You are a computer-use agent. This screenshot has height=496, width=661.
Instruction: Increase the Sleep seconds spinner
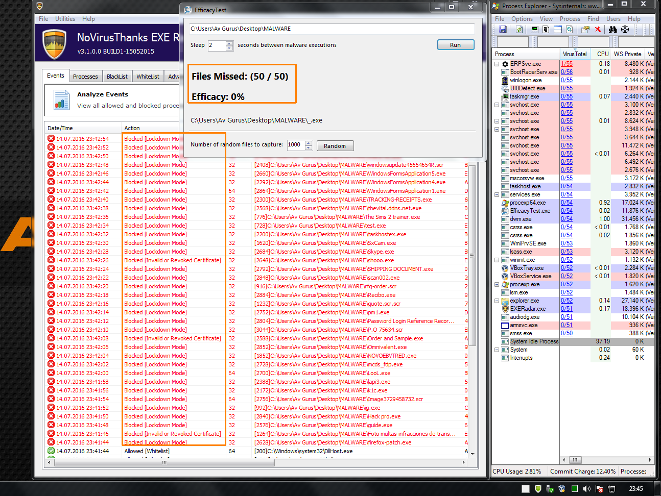click(229, 43)
